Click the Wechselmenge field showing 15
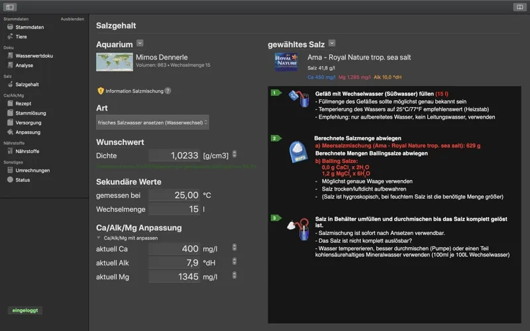The image size is (530, 331). click(174, 209)
